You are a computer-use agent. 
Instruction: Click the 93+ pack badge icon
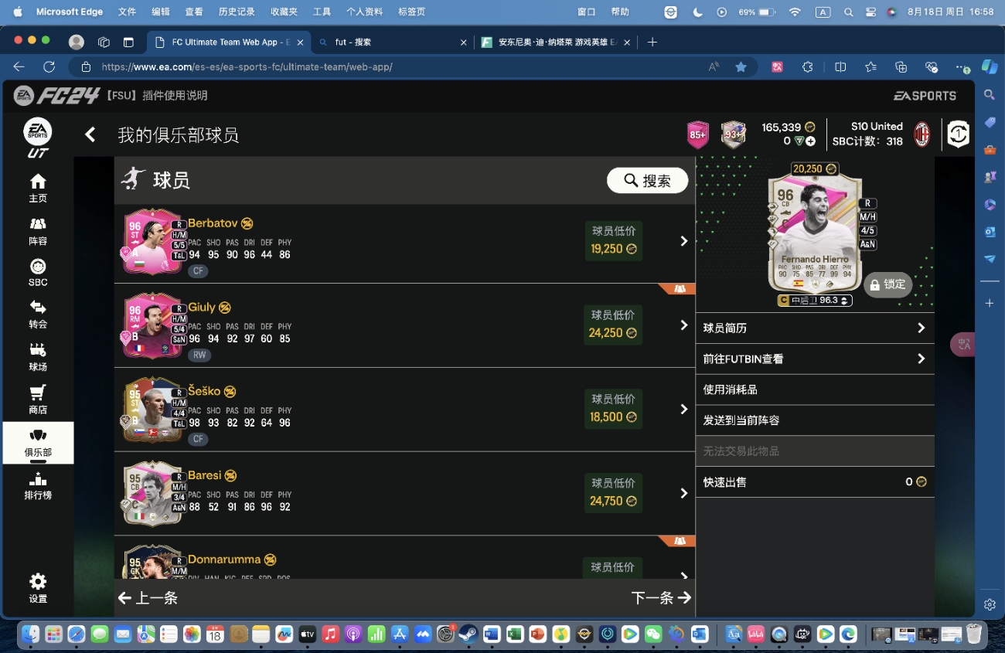733,134
